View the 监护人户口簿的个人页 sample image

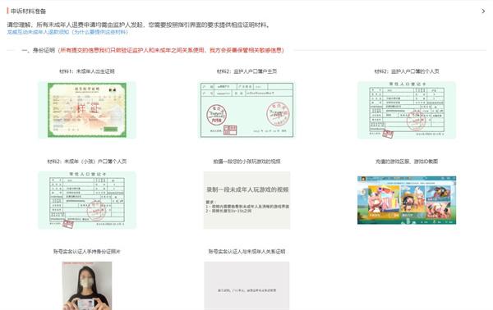pos(407,110)
